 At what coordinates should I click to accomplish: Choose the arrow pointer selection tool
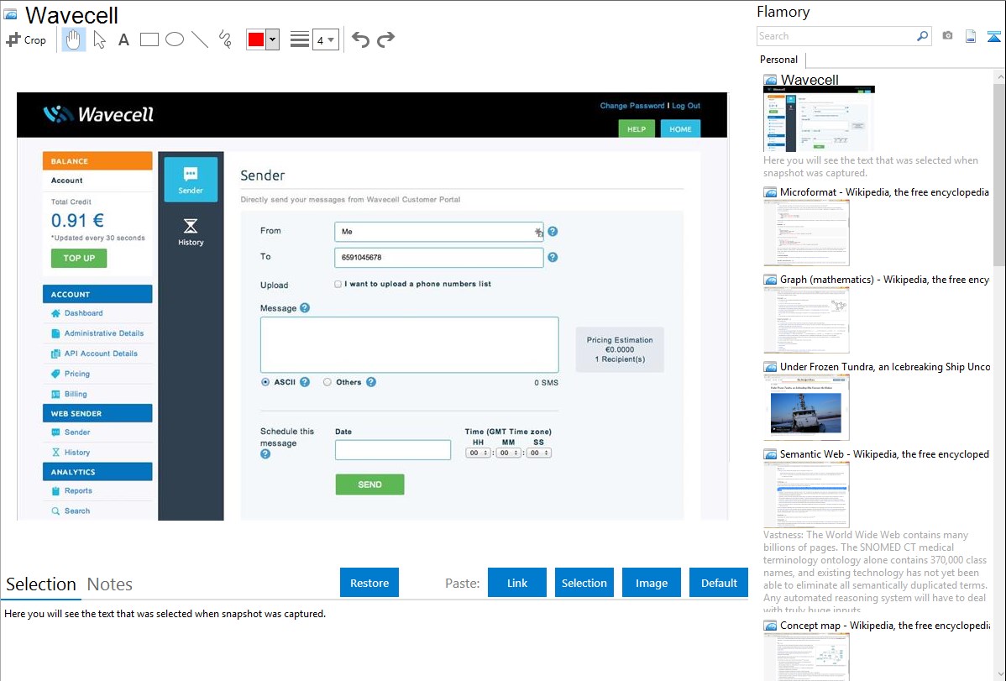99,39
